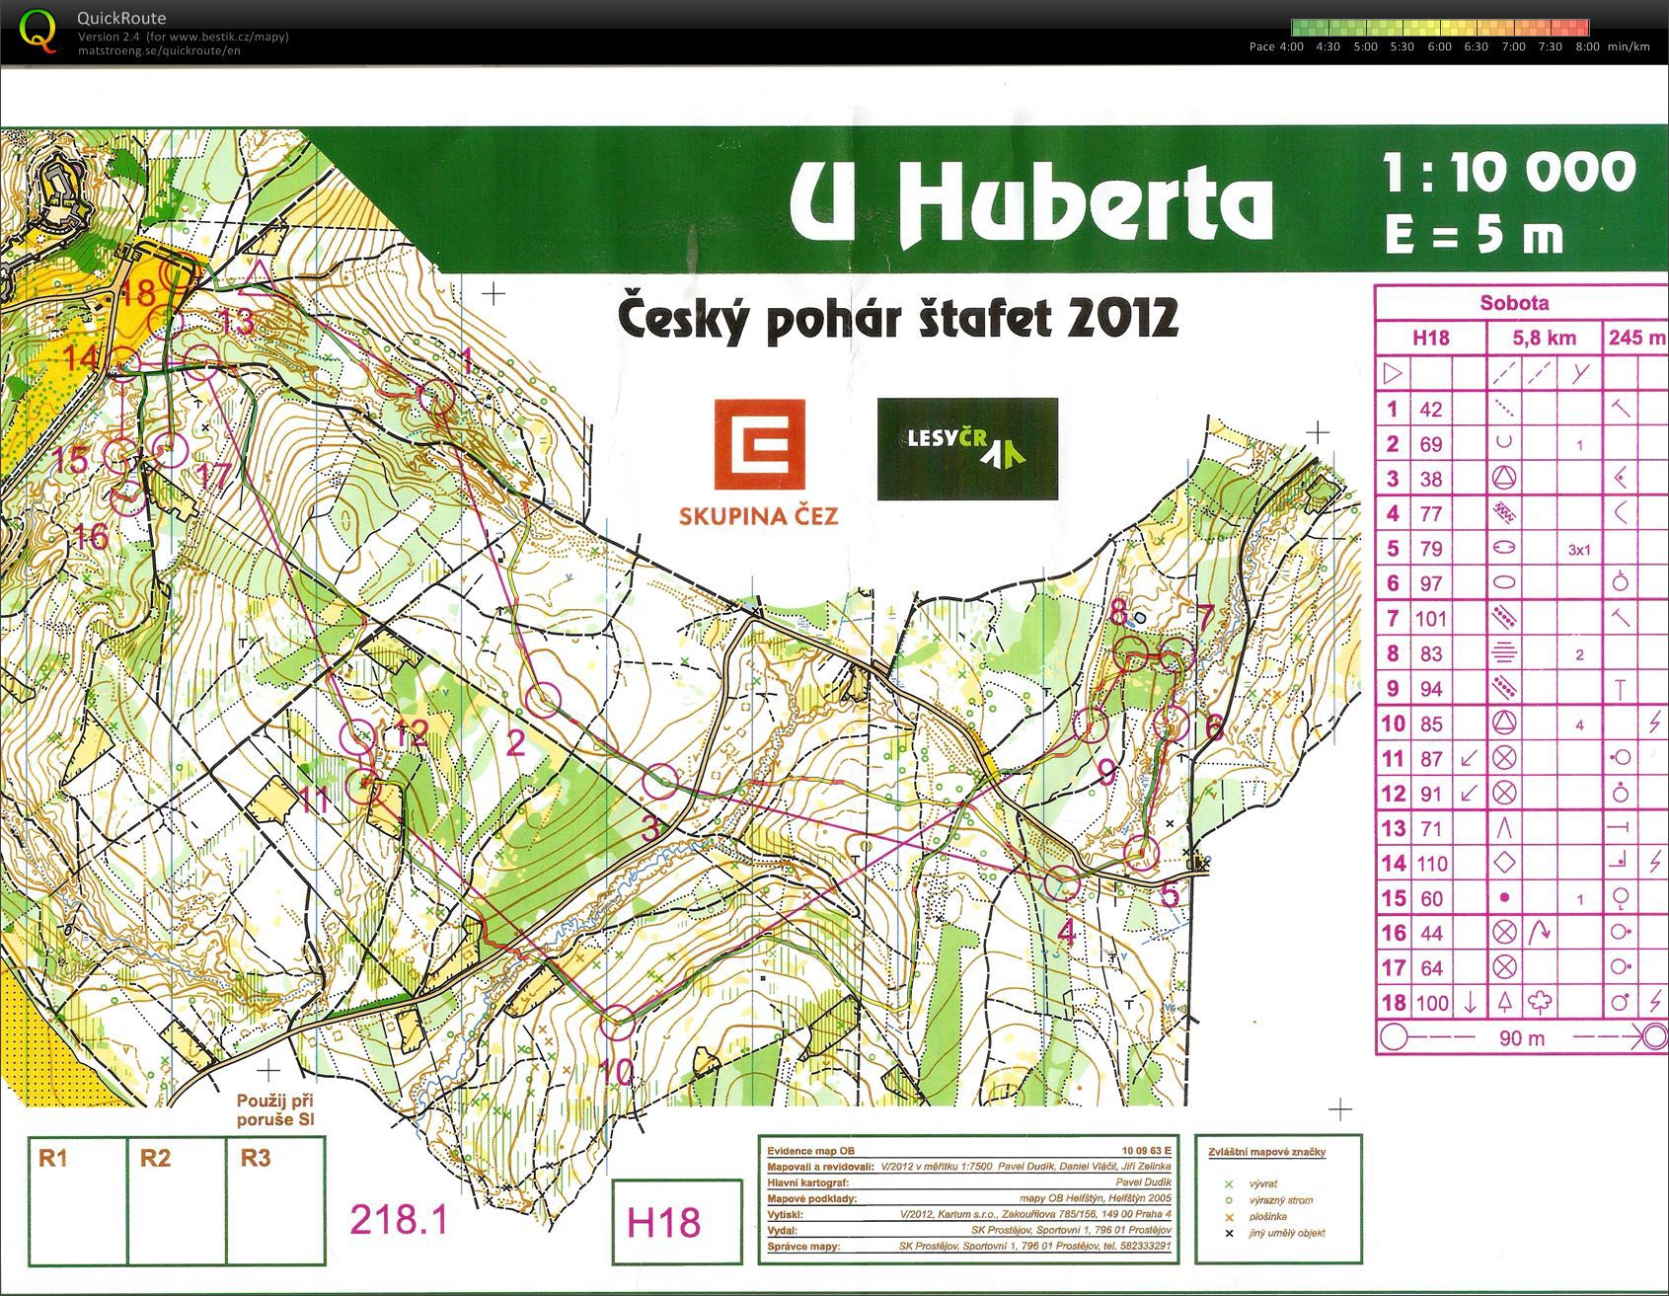Click the knoll symbol in description row 15
This screenshot has width=1669, height=1296.
[x=1503, y=898]
